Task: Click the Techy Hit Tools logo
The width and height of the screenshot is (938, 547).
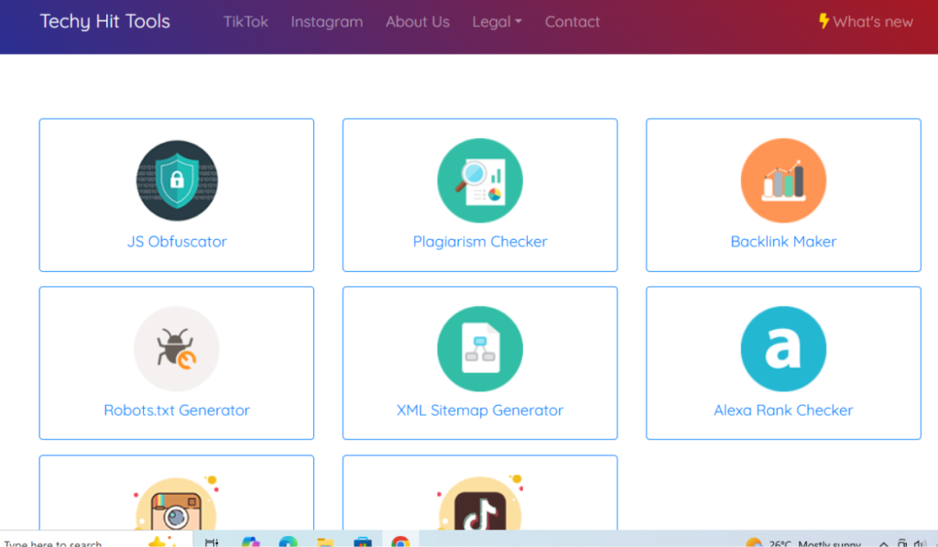Action: [x=105, y=22]
